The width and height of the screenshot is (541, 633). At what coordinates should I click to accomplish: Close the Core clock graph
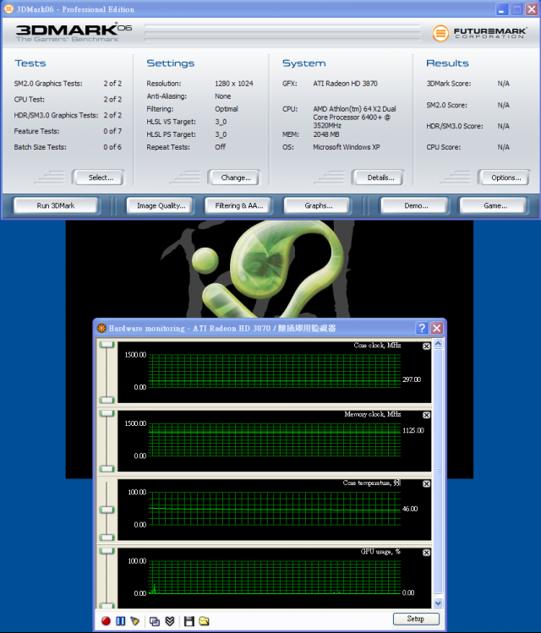(x=426, y=346)
